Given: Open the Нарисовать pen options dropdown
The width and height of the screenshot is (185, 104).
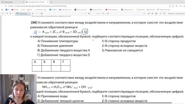Looking at the screenshot, I should pyautogui.click(x=29, y=14).
